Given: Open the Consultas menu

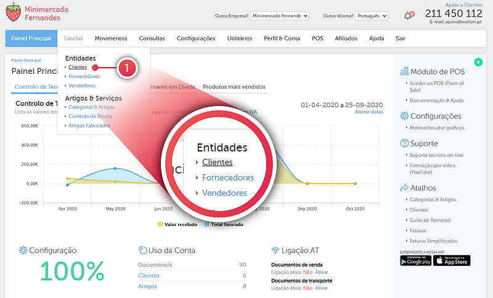Looking at the screenshot, I should 152,38.
